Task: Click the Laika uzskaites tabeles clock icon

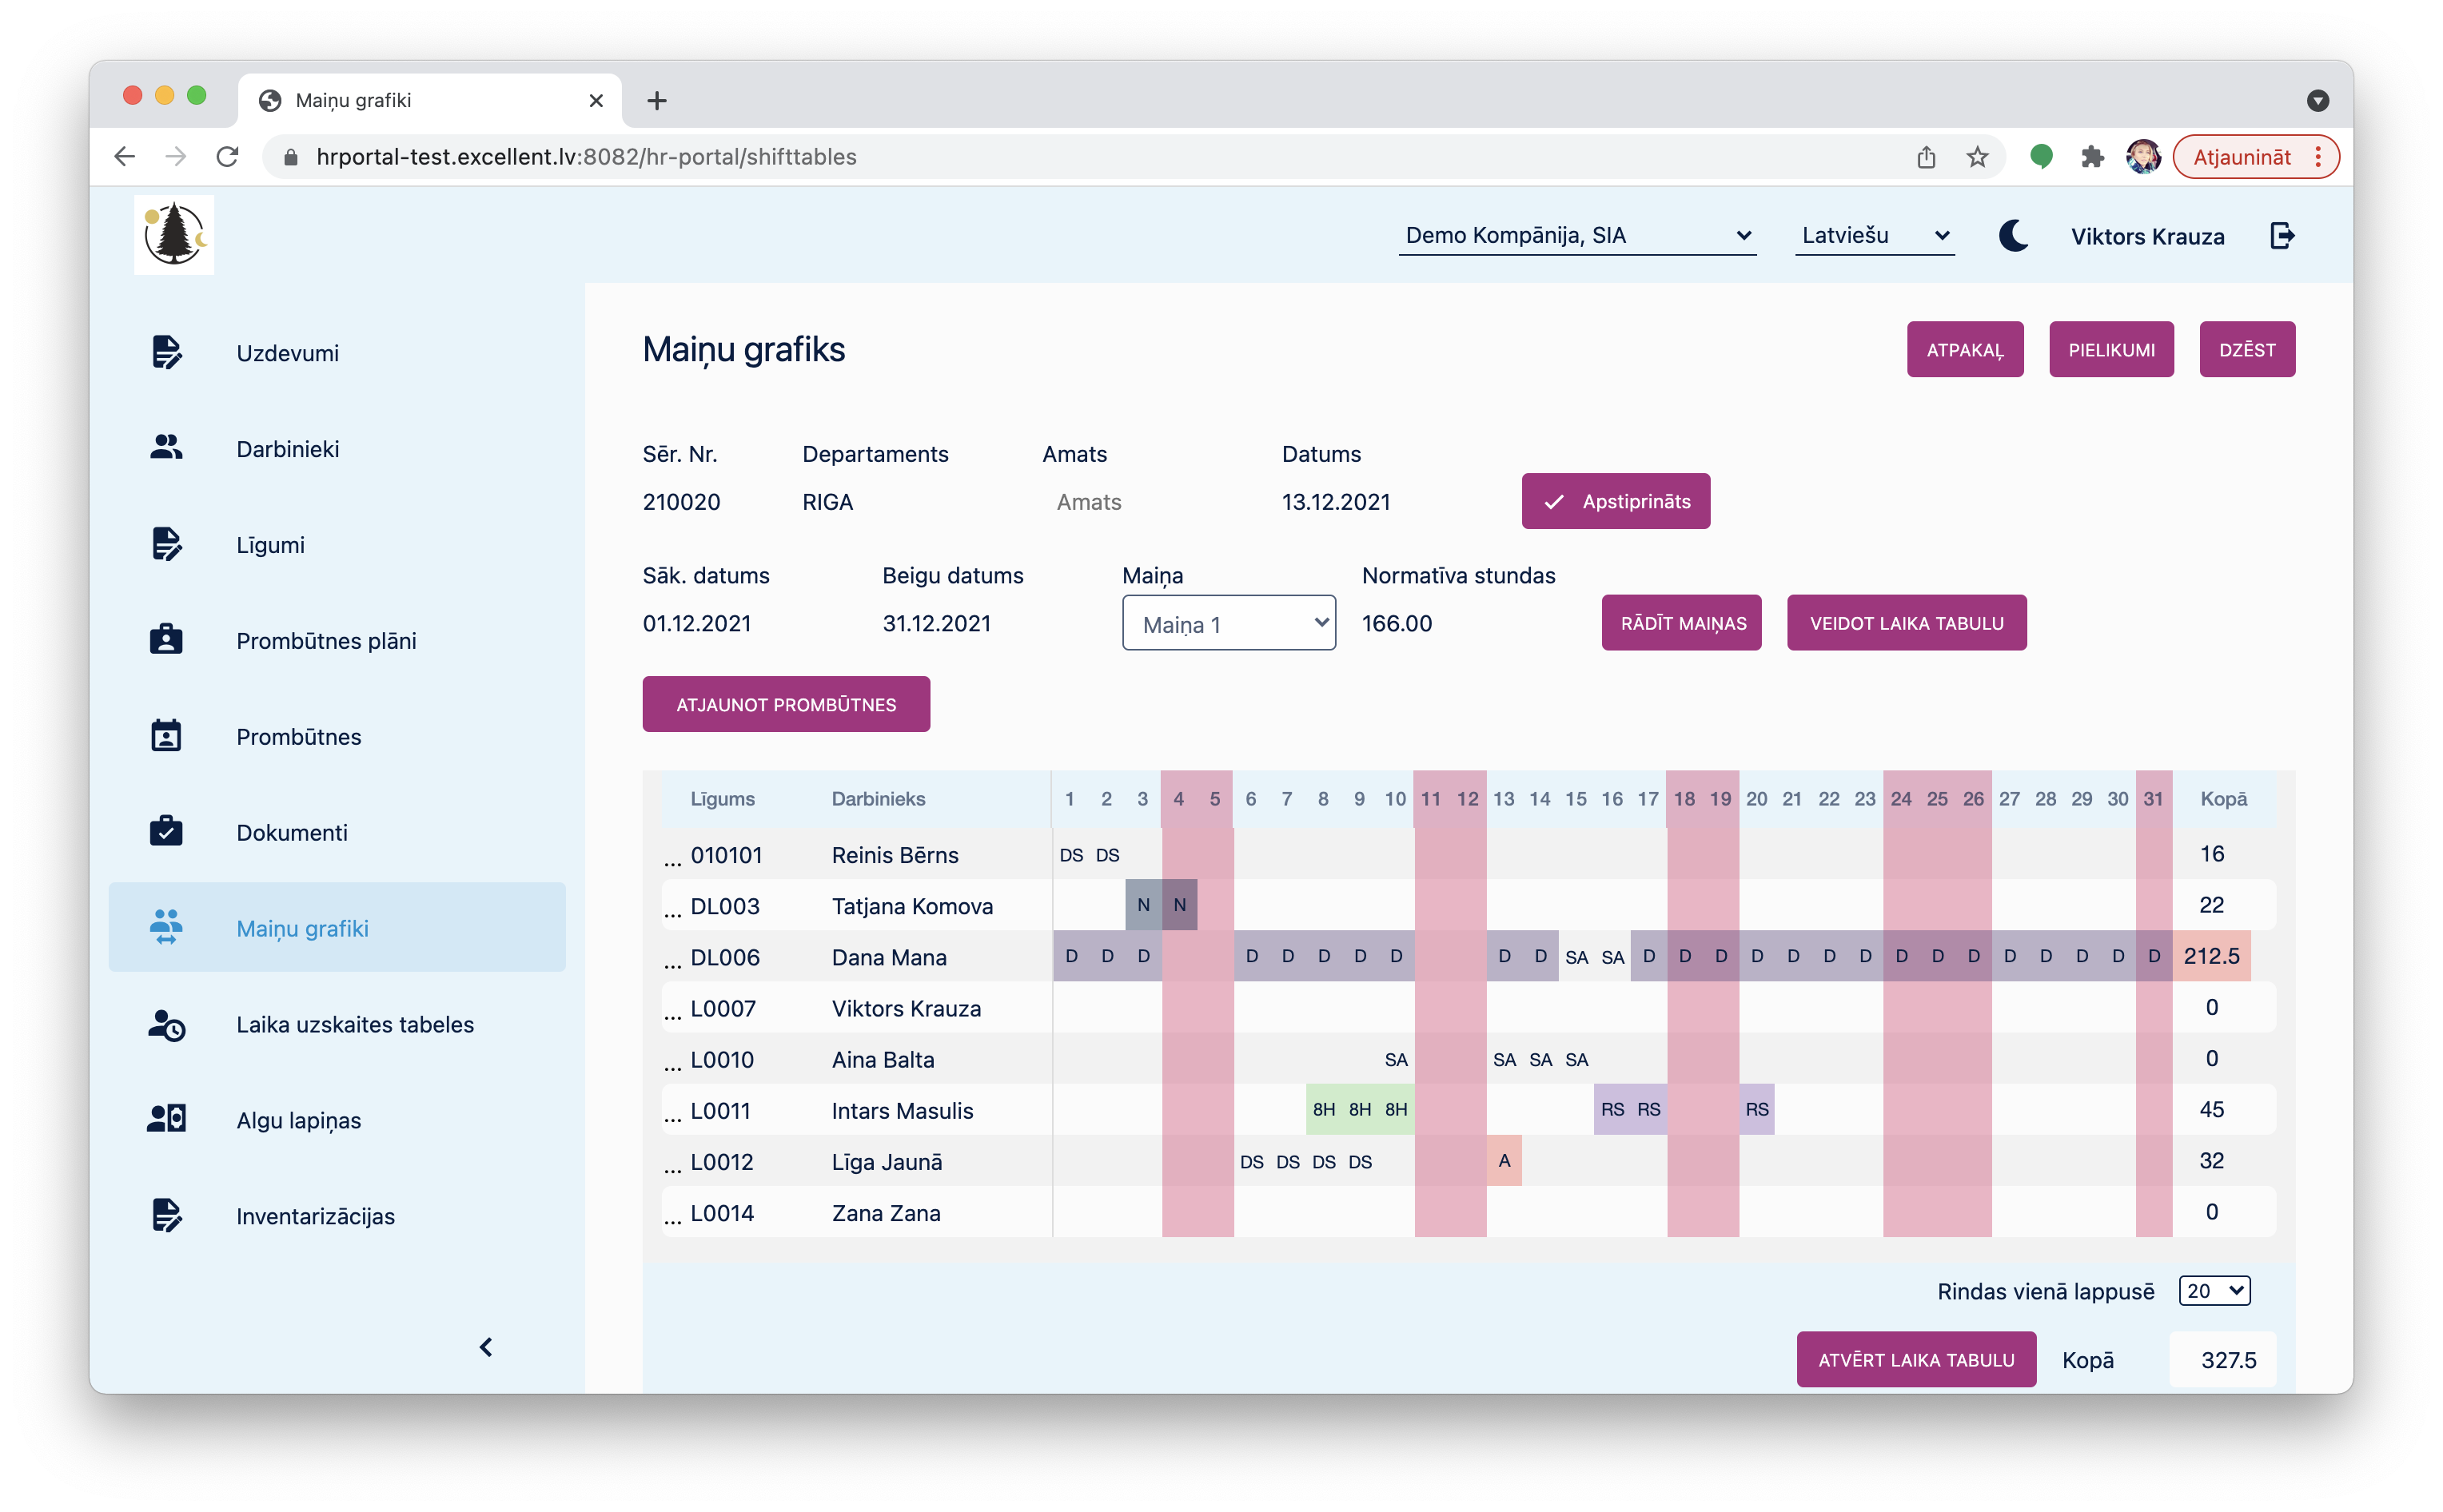Action: coord(166,1024)
